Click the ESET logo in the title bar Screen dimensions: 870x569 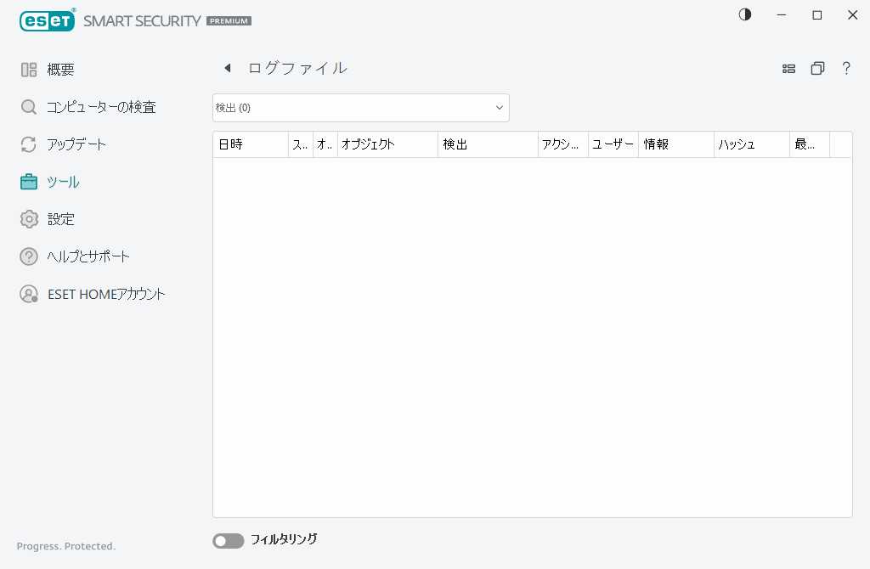(47, 20)
